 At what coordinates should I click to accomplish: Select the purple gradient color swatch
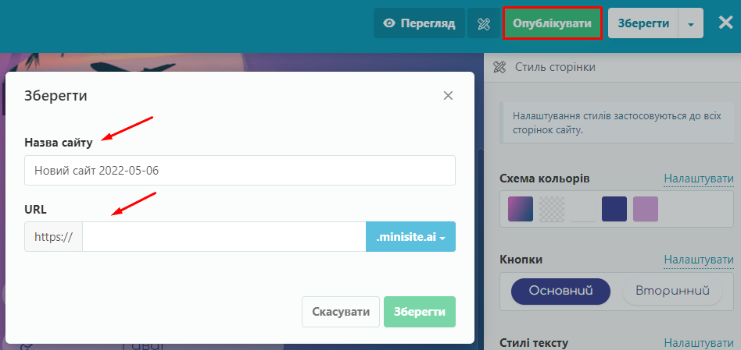[521, 209]
